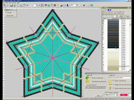Click the hand pointer tool icon
The image size is (134, 100).
coord(42,6)
